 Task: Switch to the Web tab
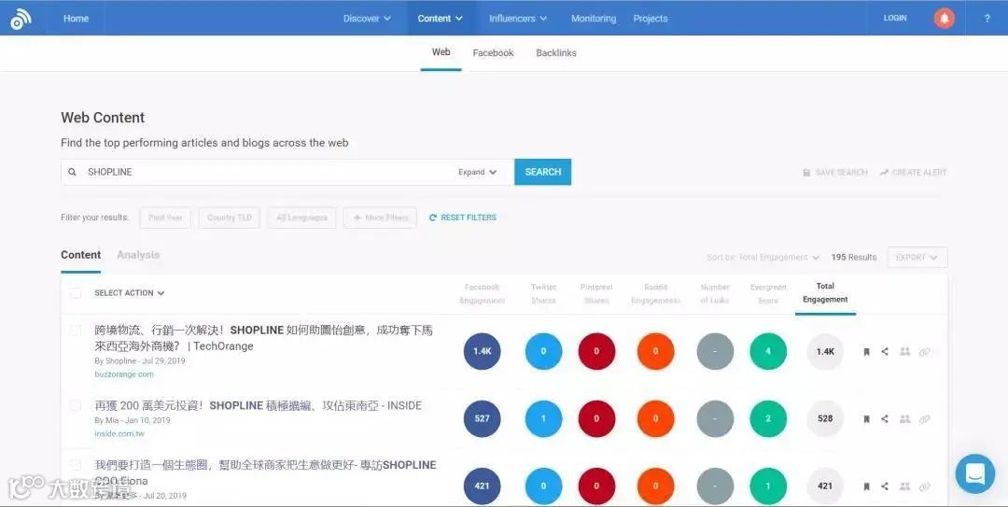click(x=441, y=52)
